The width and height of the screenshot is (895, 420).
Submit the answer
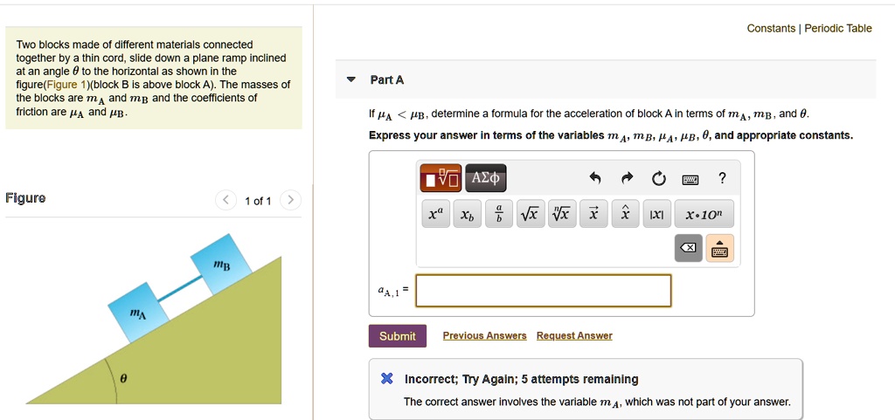397,336
